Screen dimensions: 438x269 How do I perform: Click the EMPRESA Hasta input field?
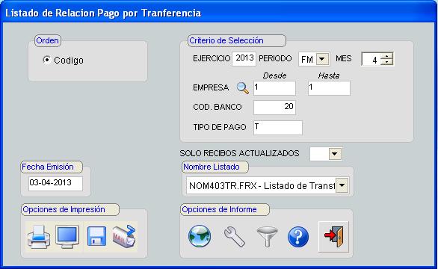point(329,88)
